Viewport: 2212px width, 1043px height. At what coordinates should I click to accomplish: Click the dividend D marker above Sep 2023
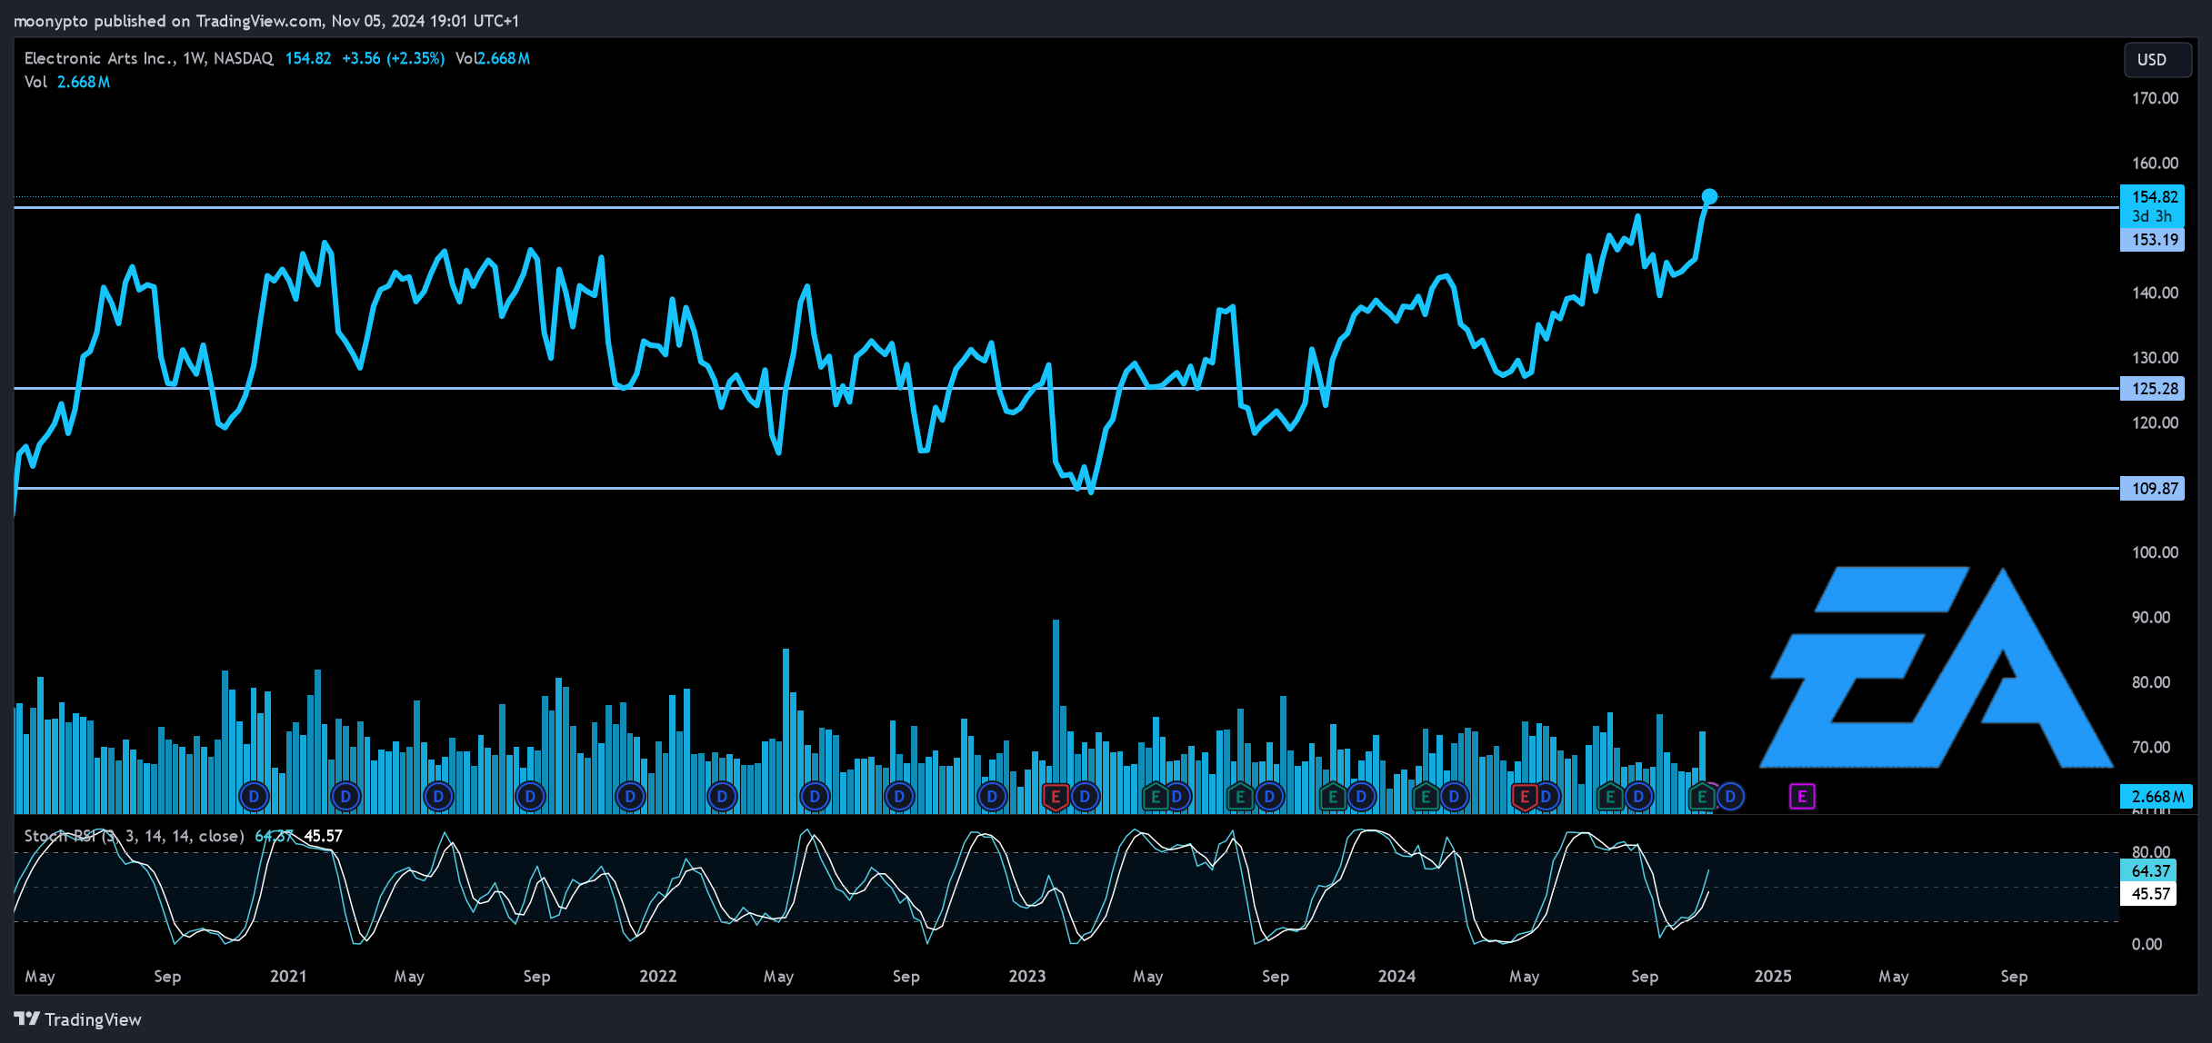[x=1269, y=797]
